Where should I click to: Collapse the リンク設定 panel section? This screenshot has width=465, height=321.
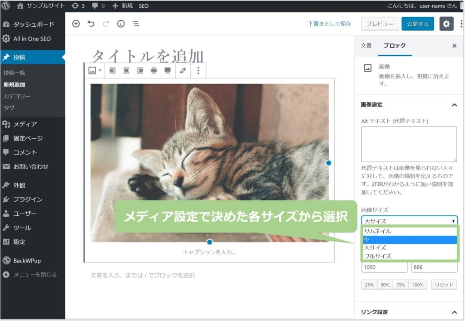coord(454,312)
